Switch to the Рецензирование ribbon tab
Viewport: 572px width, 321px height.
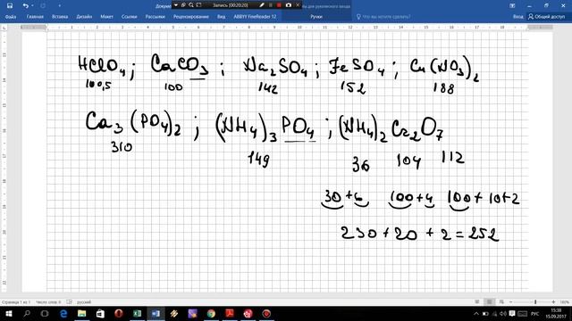pyautogui.click(x=190, y=17)
